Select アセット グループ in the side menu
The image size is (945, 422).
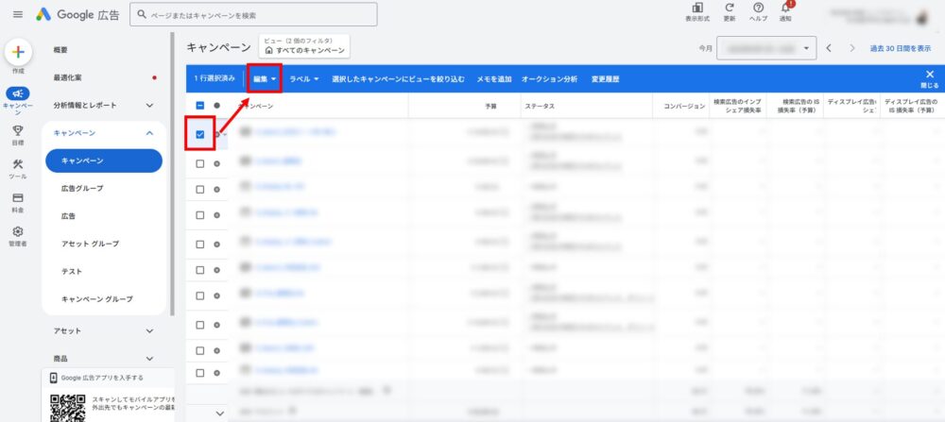point(90,244)
